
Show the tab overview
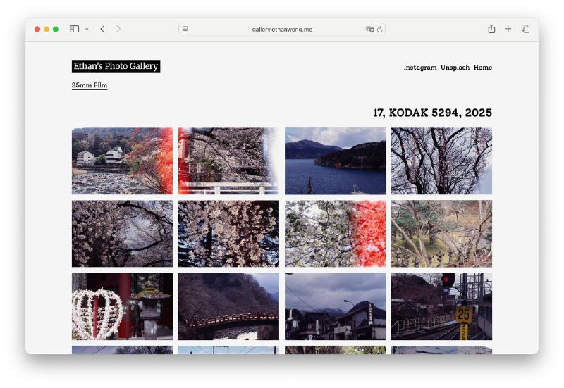[525, 29]
